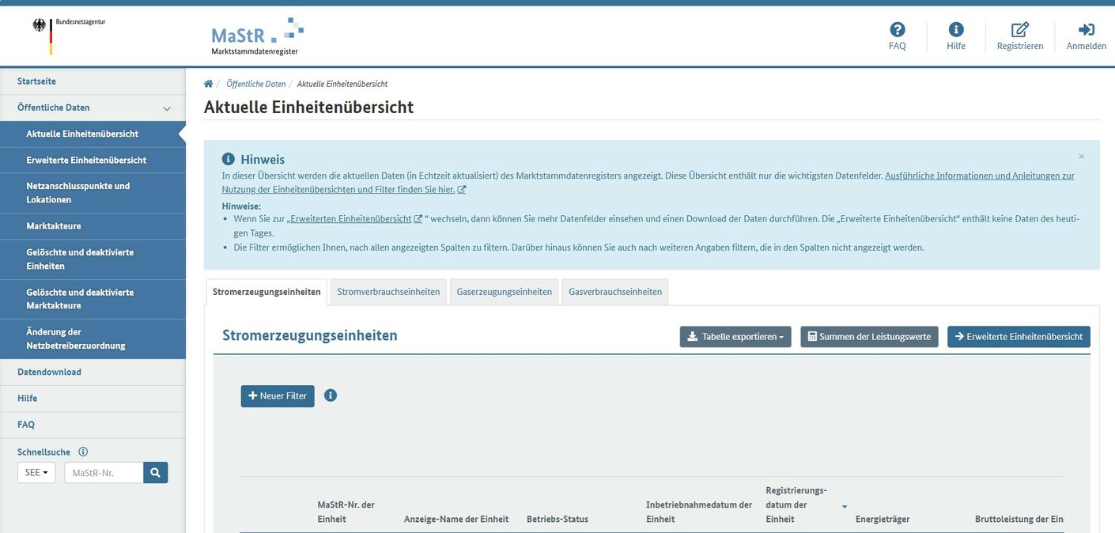The width and height of the screenshot is (1115, 533).
Task: Collapse the Öffentliche Daten menu chevron
Action: [167, 108]
